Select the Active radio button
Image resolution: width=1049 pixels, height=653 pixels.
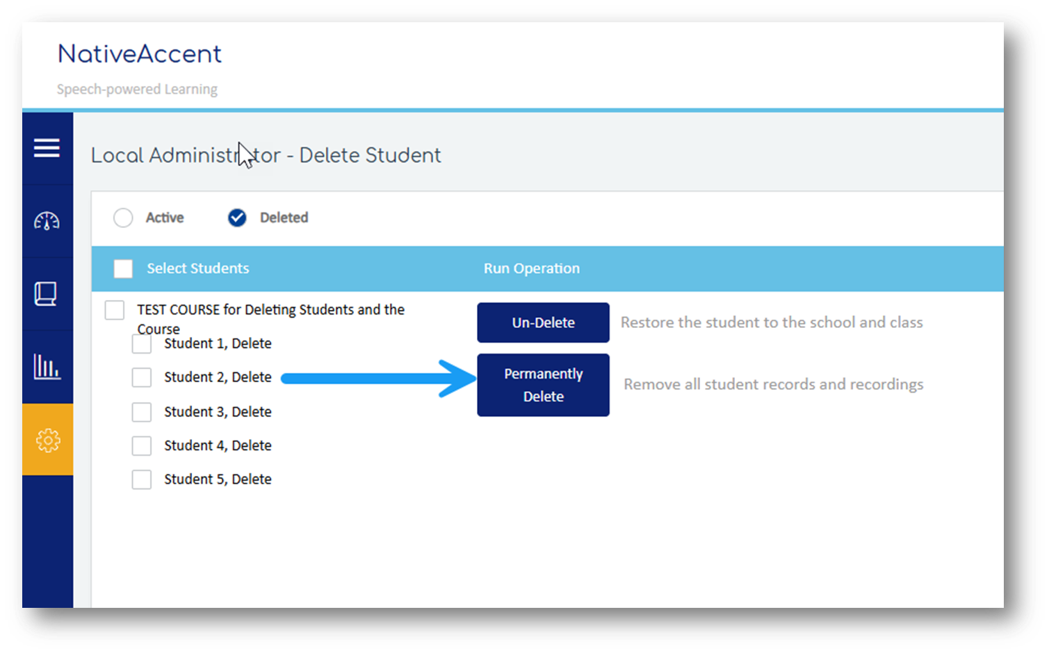123,218
